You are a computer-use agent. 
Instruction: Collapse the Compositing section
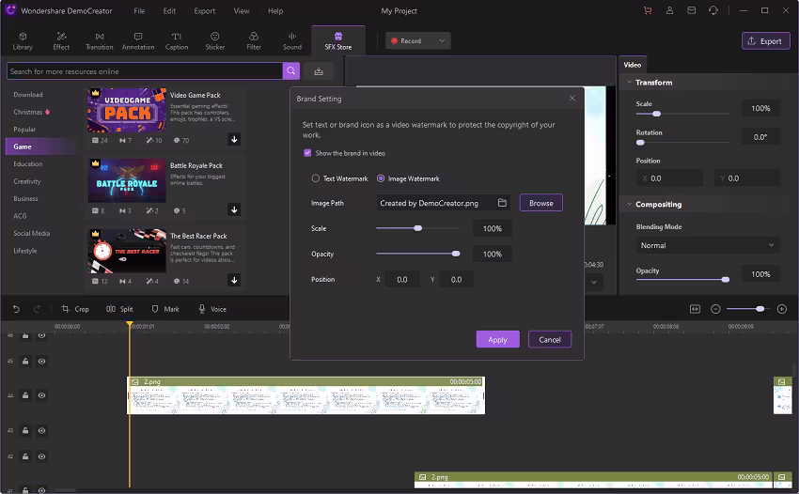[629, 204]
